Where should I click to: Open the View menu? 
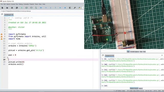coord(40,4)
